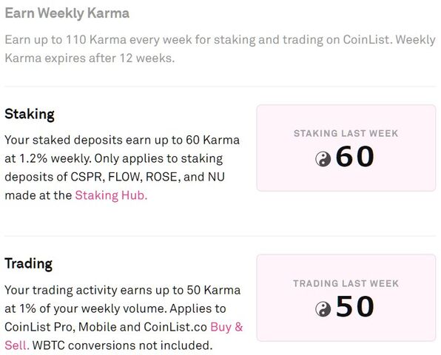
Task: Click the Trading Last Week card
Action: [x=346, y=298]
